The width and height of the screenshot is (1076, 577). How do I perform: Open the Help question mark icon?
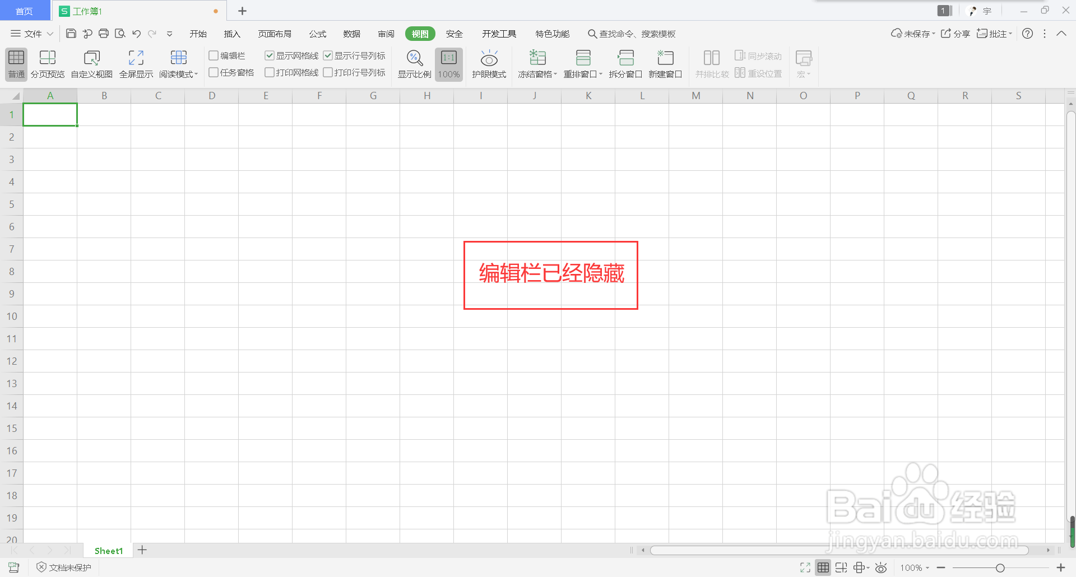(1027, 34)
